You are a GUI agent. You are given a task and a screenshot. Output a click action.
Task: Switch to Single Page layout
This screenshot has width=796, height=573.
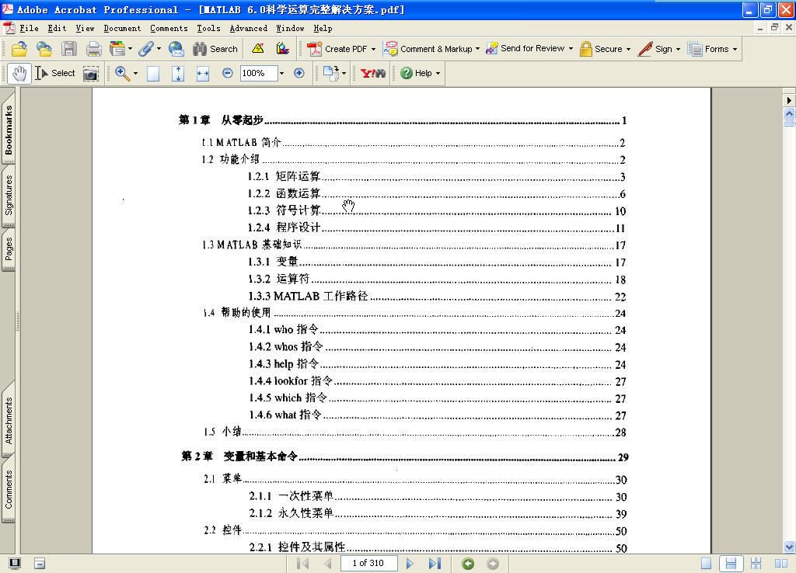706,564
